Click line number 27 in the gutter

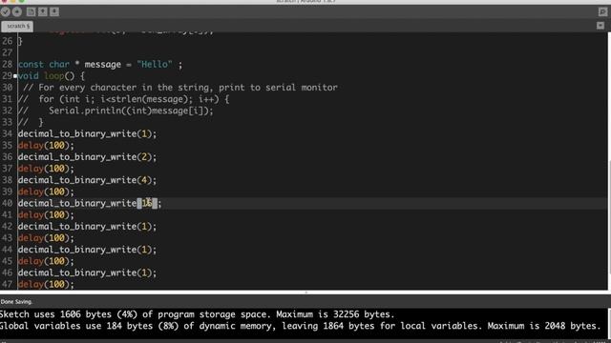tap(7, 52)
